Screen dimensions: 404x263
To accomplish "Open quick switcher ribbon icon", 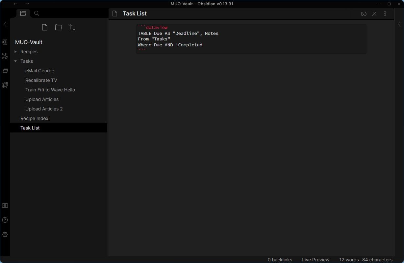I will (5, 42).
